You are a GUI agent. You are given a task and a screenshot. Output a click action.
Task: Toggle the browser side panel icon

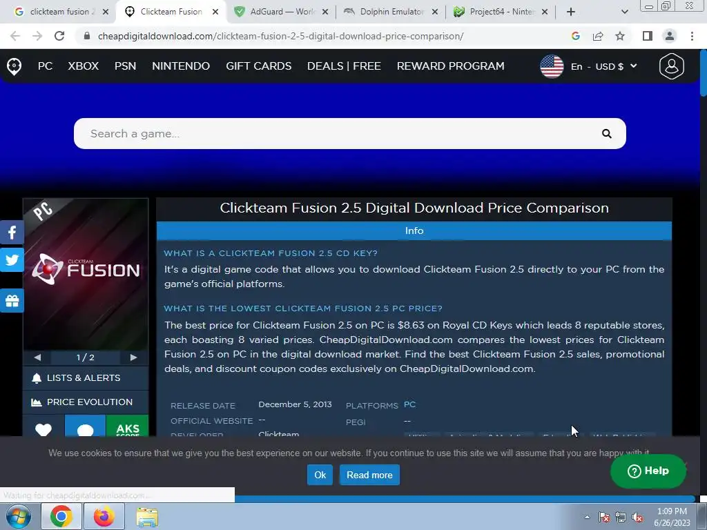coord(648,36)
